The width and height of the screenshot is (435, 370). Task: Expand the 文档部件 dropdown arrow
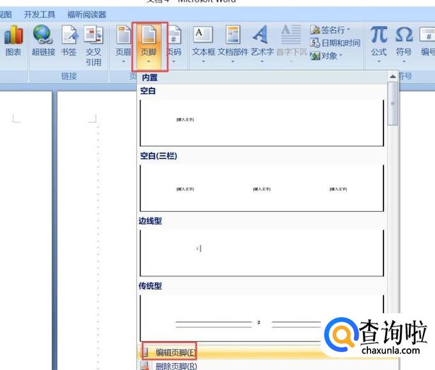233,61
